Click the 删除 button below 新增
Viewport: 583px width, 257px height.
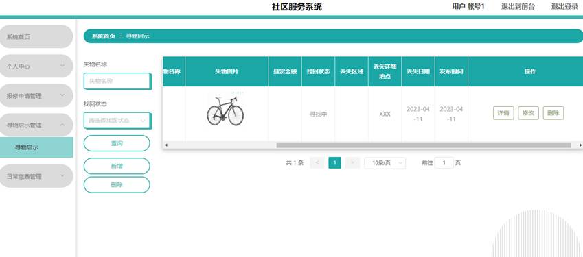[x=117, y=184]
